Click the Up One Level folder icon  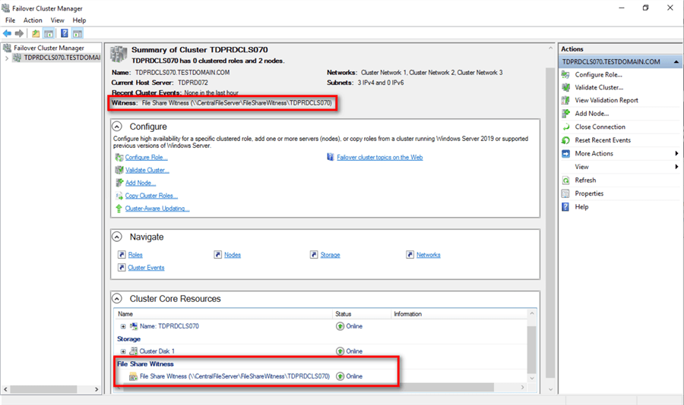click(x=36, y=33)
